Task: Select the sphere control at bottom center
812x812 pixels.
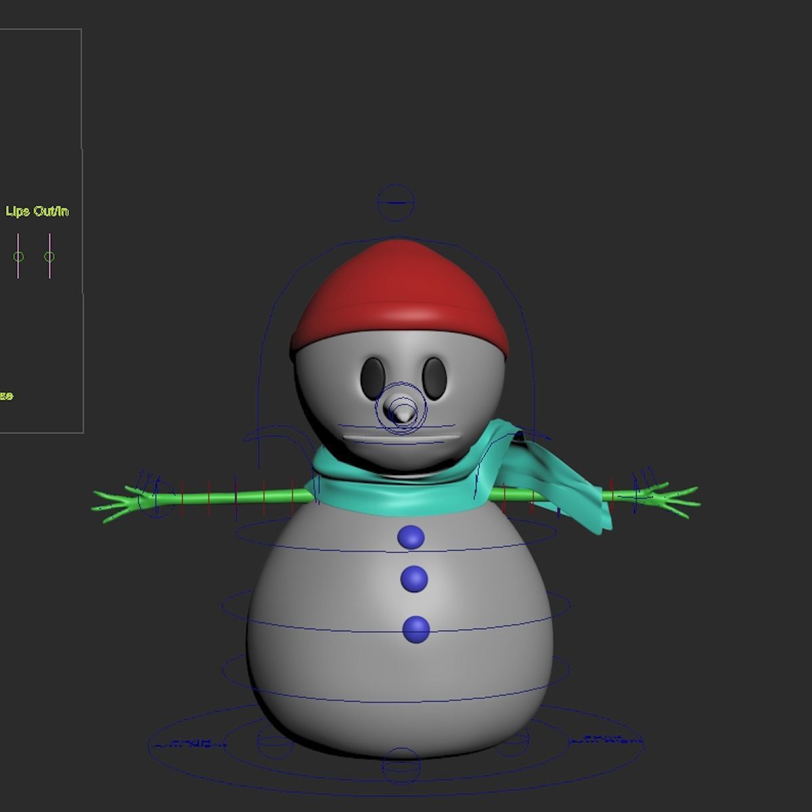Action: coord(402,767)
